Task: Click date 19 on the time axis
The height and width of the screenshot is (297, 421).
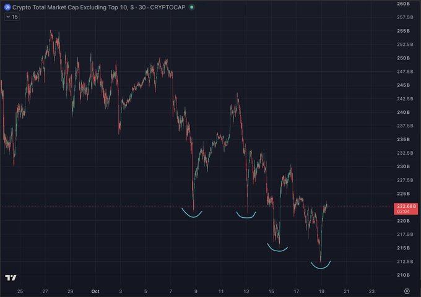Action: [x=321, y=291]
